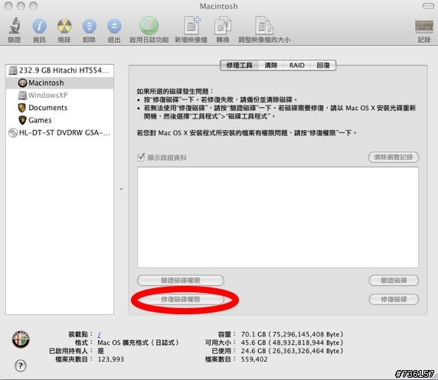Click the Macintosh volume badge icon at bottom
This screenshot has height=380, width=438.
[21, 339]
